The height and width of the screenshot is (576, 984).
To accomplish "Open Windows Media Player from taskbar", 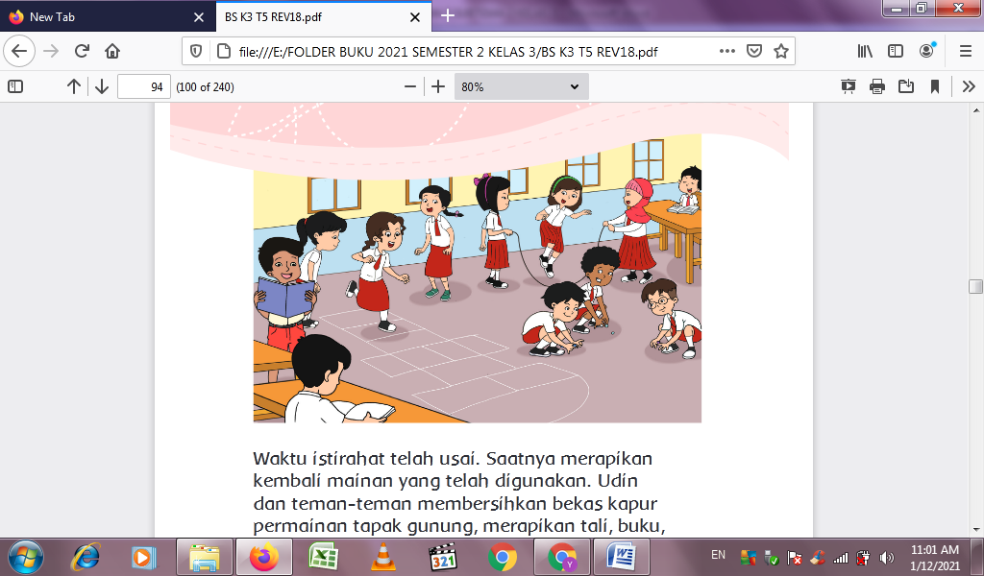I will (x=142, y=557).
